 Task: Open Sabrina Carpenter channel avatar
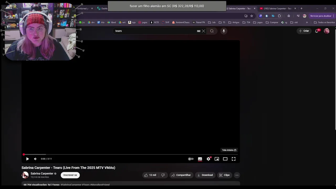[x=25, y=175]
